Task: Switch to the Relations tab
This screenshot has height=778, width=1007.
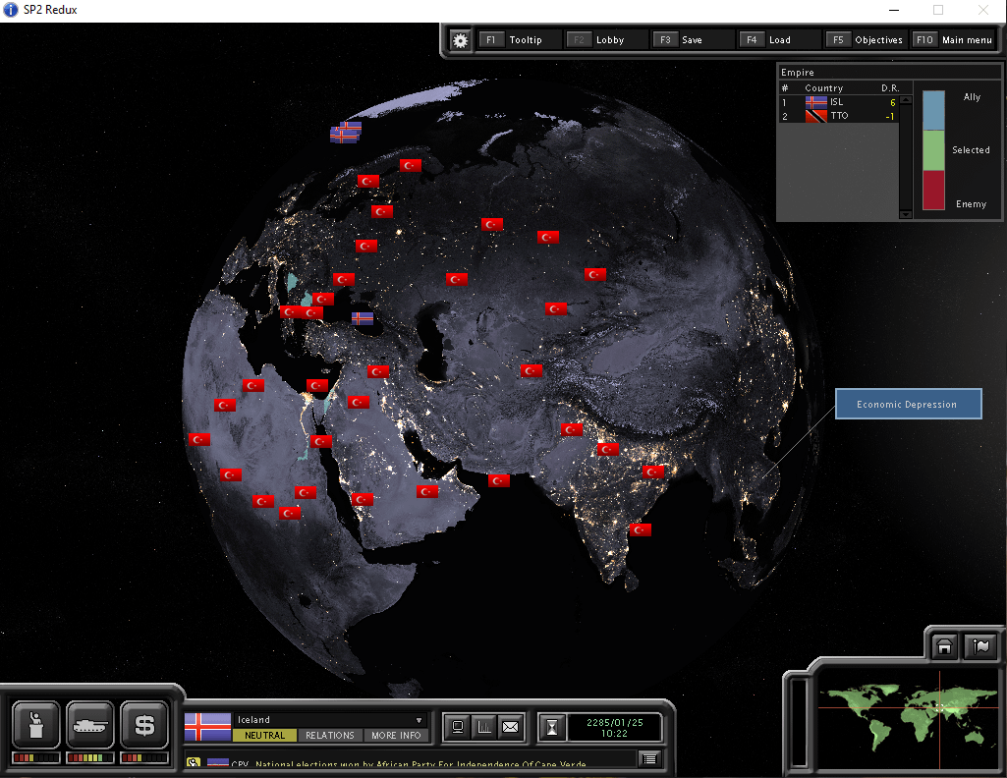Action: point(329,735)
